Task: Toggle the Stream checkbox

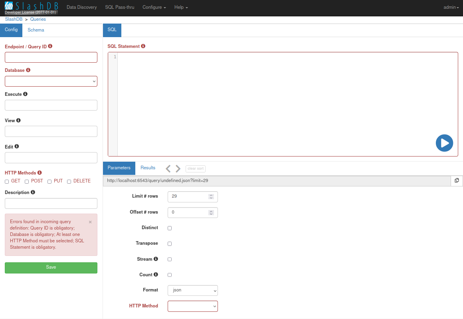Action: point(170,260)
